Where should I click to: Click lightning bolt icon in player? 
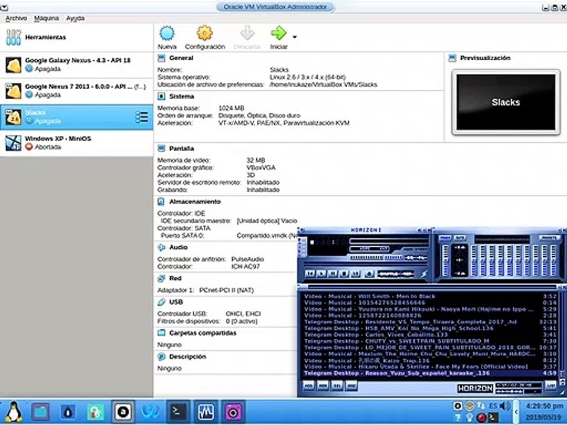(x=423, y=274)
